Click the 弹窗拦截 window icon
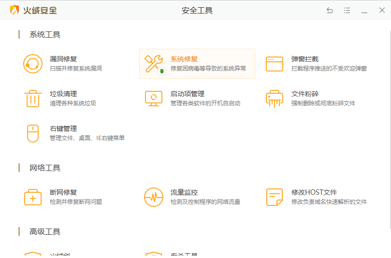This screenshot has height=258, width=391. (275, 64)
